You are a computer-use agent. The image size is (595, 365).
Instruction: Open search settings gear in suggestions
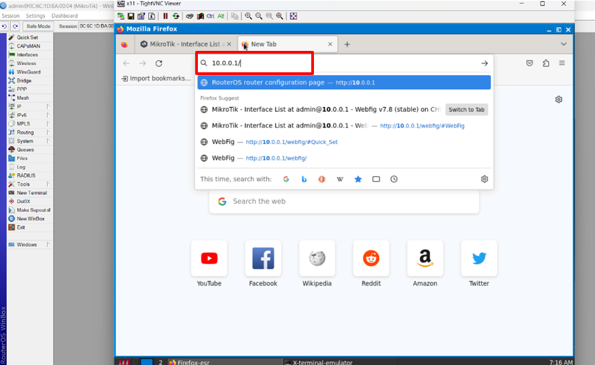pos(484,179)
